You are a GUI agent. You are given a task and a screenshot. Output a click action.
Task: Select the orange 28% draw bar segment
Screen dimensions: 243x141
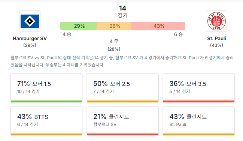[114, 26]
